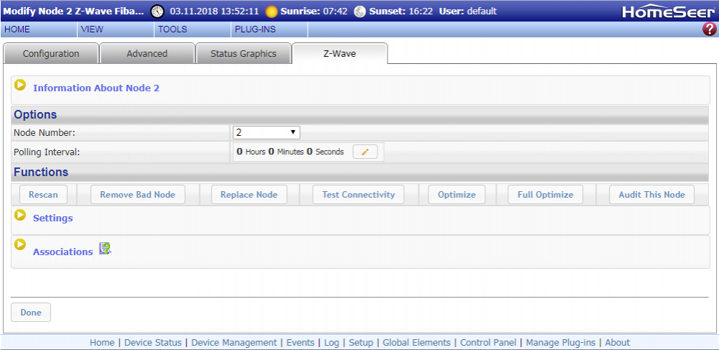Image resolution: width=719 pixels, height=350 pixels.
Task: Click the Full Optimize button
Action: point(545,195)
